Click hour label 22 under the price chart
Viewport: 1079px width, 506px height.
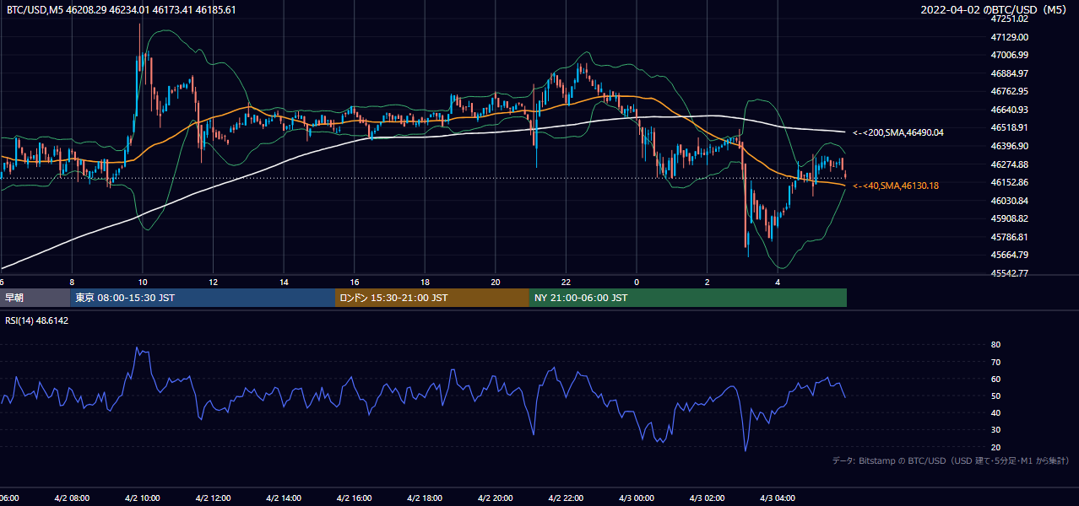click(566, 282)
